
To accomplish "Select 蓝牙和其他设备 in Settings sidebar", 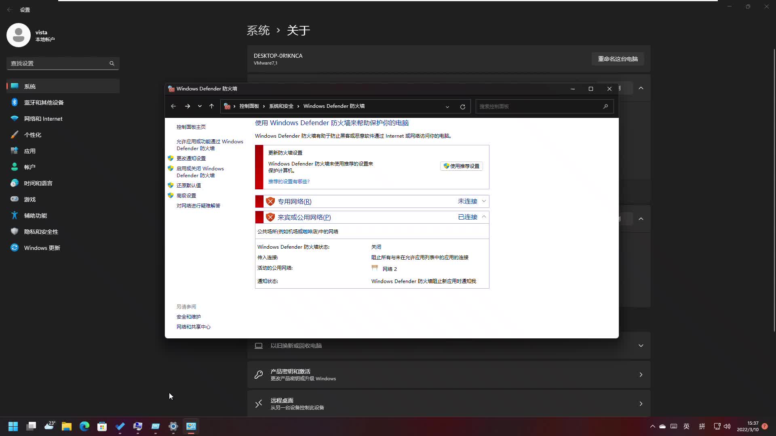I will click(63, 103).
